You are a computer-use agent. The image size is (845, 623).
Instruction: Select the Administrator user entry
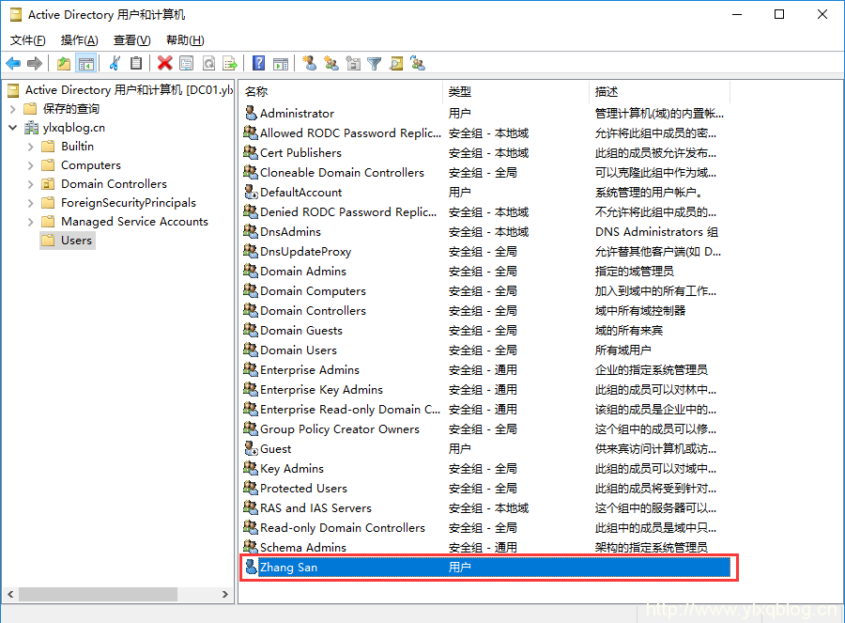pyautogui.click(x=297, y=114)
